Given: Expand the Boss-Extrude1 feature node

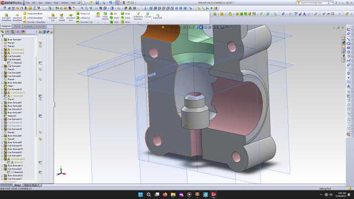Looking at the screenshot, I should [x=2, y=39].
